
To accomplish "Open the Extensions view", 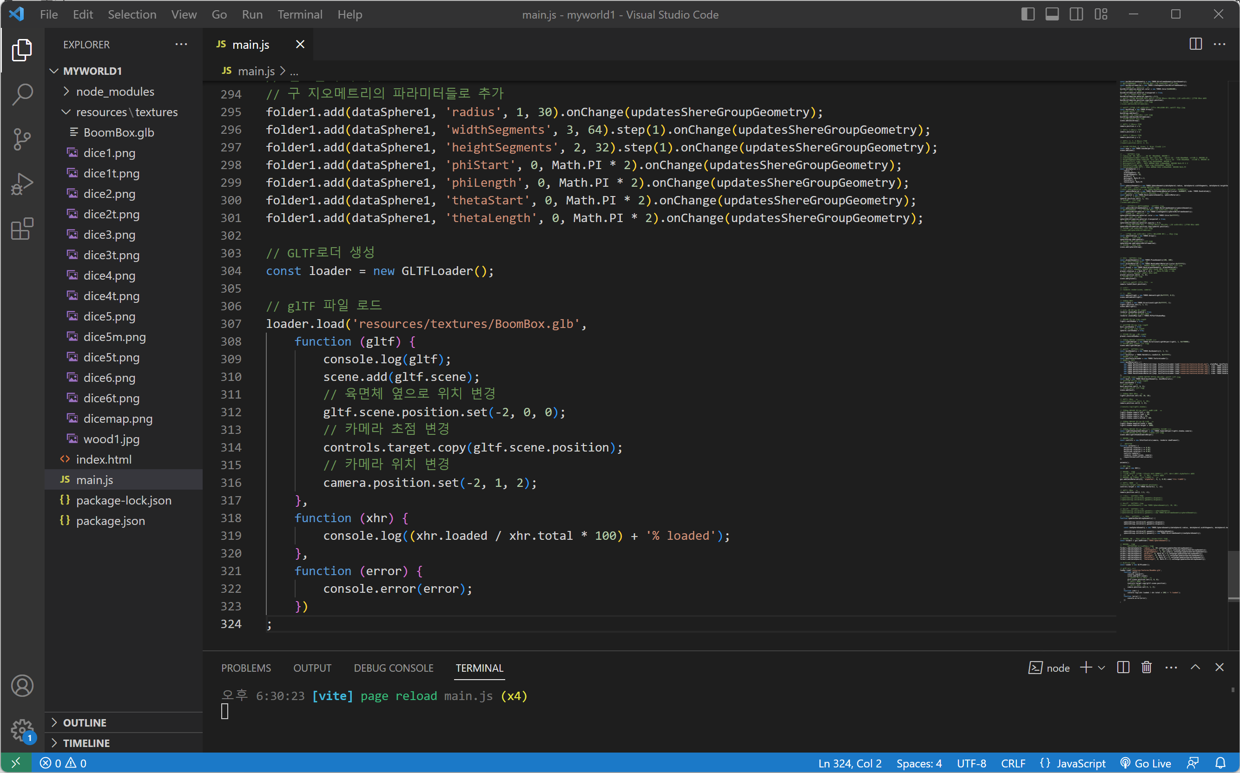I will click(x=22, y=229).
